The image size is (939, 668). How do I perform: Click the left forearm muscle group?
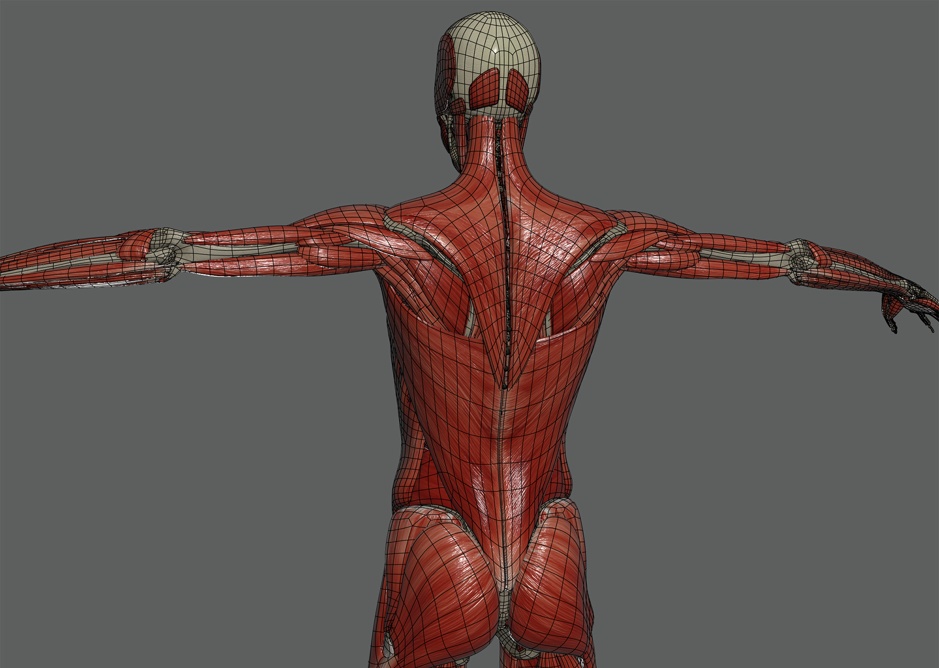[x=73, y=263]
